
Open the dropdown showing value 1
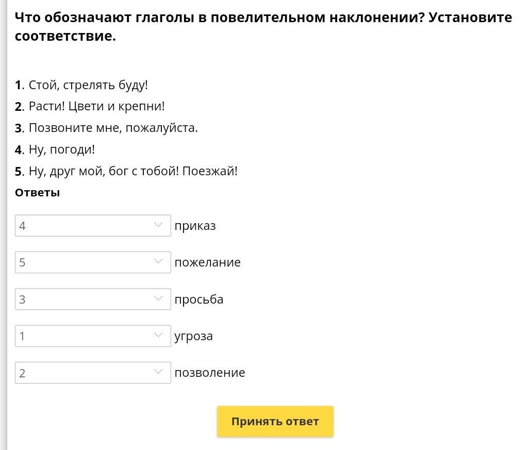[93, 336]
